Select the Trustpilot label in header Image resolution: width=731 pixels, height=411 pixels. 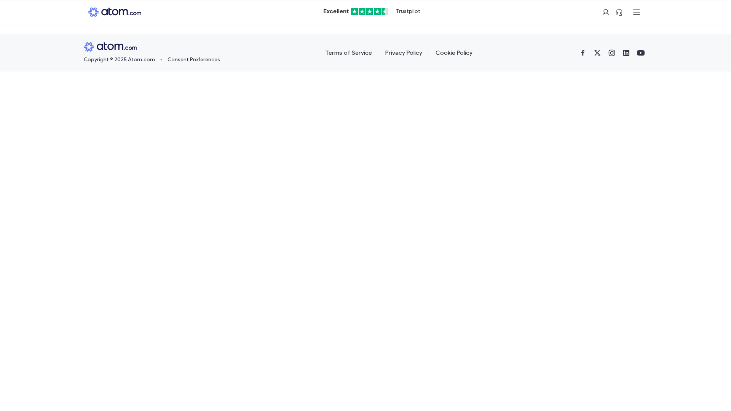tap(408, 11)
